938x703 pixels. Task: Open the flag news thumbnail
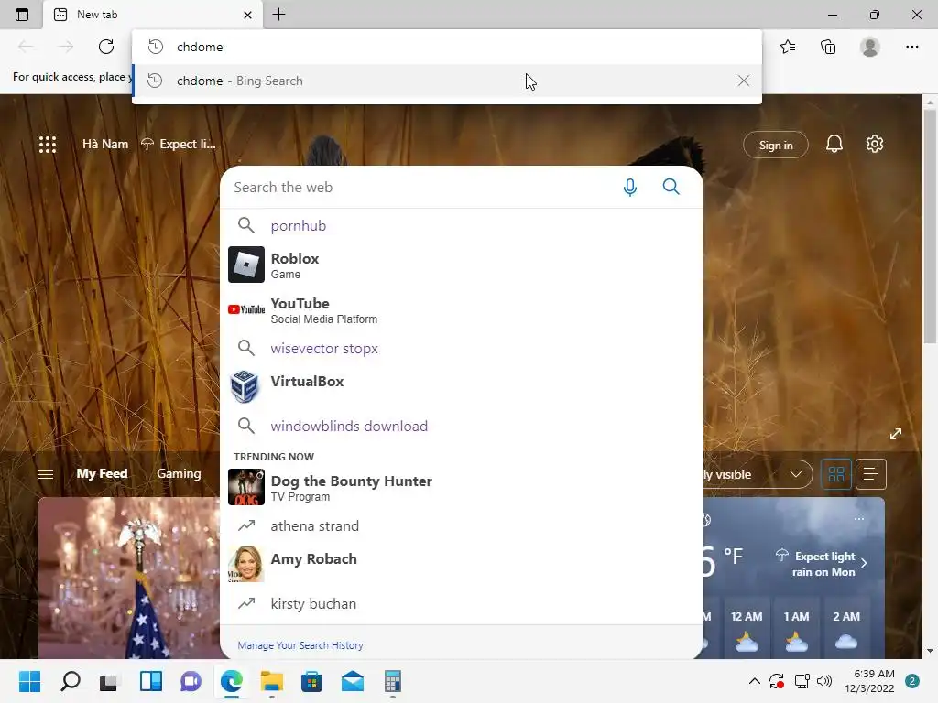(x=128, y=578)
